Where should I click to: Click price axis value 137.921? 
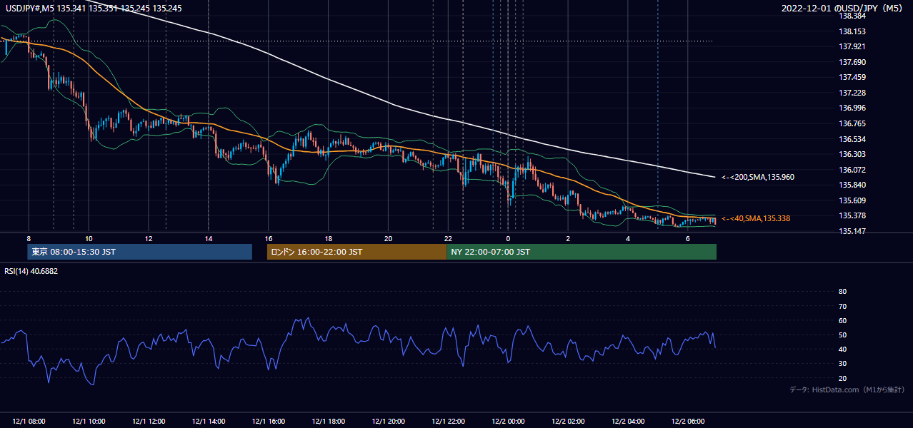coord(852,47)
